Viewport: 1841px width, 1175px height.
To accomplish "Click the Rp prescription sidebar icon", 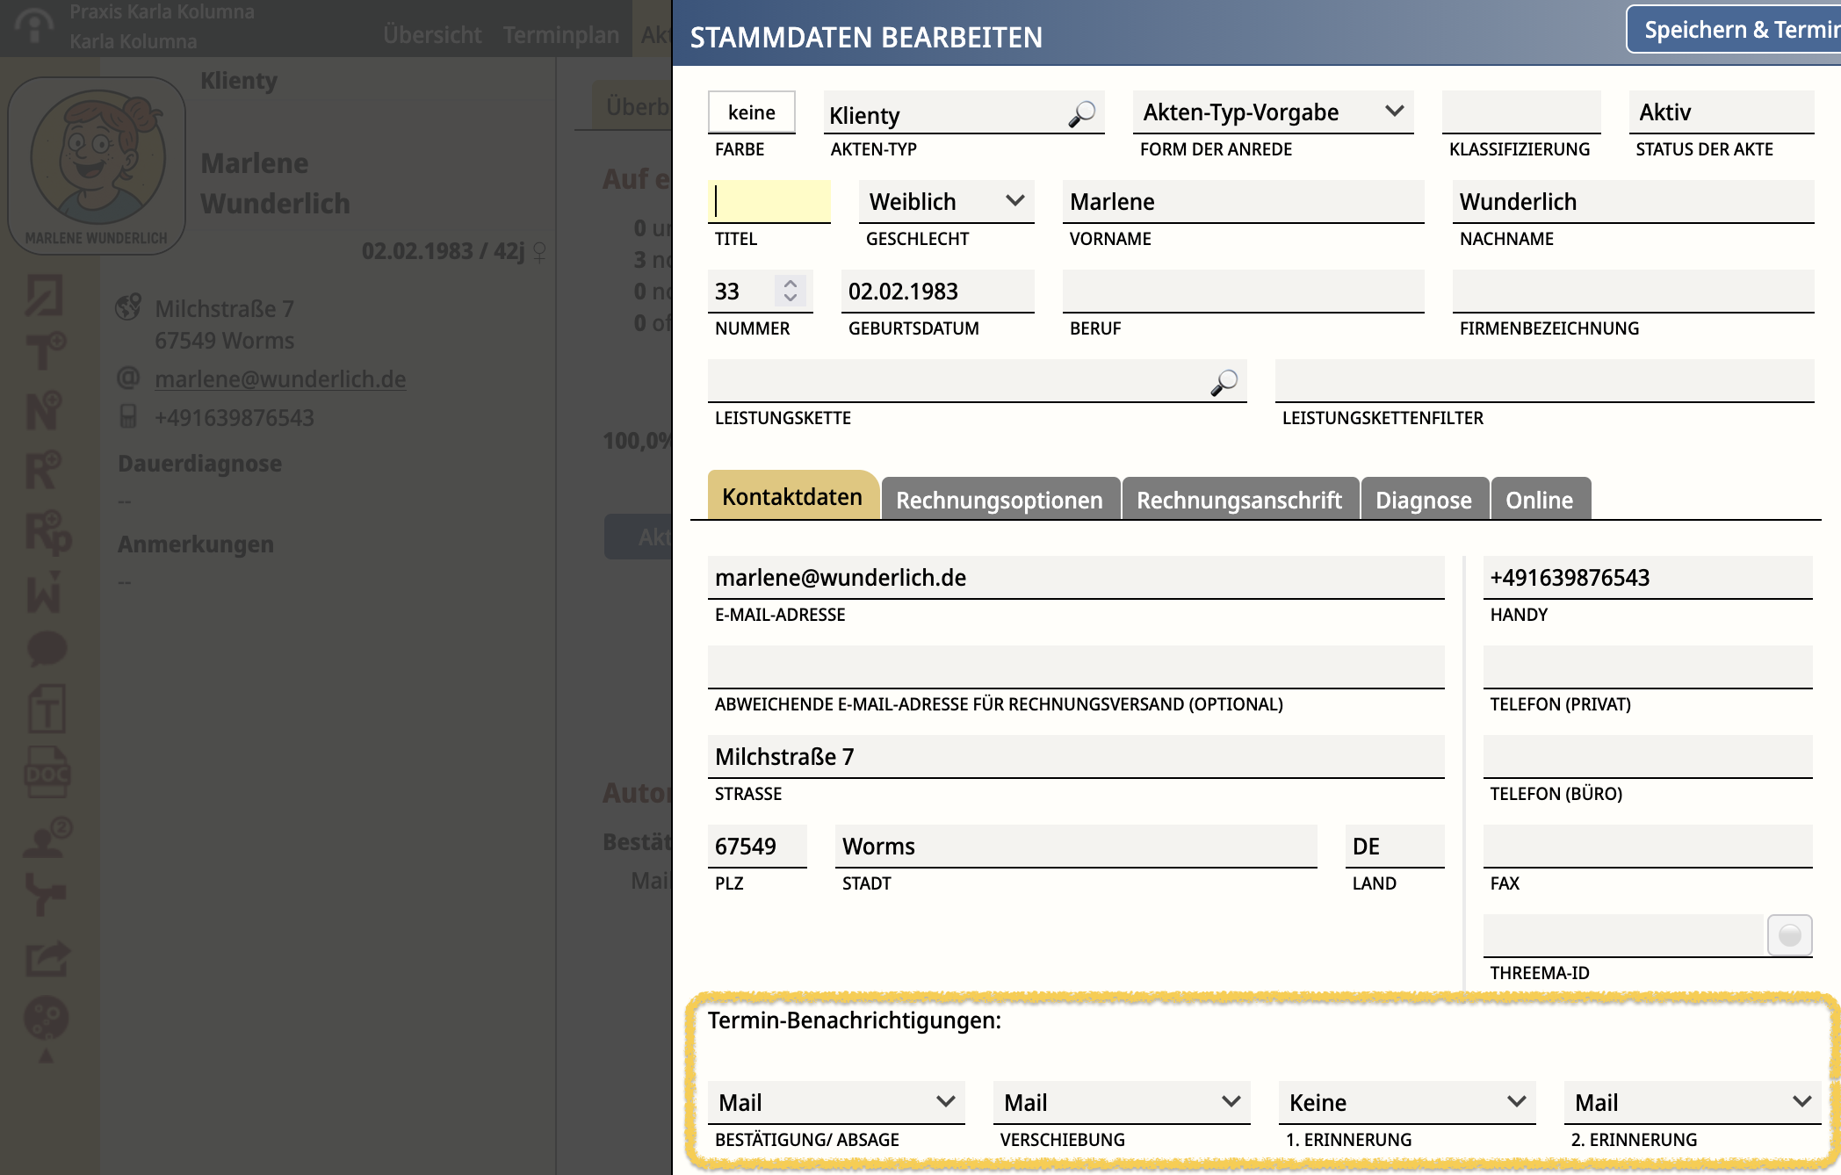I will tap(47, 532).
